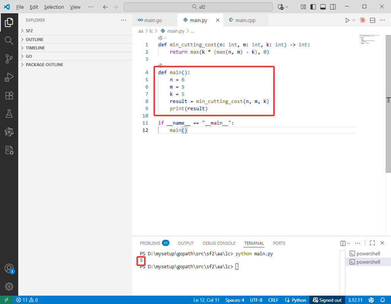
Task: Click the main.py breadcrumb segment
Action: tap(173, 31)
